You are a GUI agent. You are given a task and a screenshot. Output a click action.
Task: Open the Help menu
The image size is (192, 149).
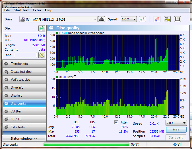(48, 10)
